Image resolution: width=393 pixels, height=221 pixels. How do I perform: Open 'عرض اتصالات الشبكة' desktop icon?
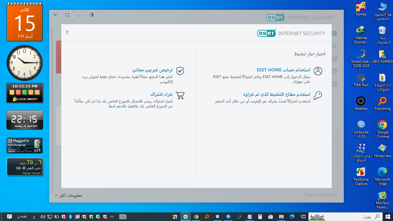[x=361, y=153]
